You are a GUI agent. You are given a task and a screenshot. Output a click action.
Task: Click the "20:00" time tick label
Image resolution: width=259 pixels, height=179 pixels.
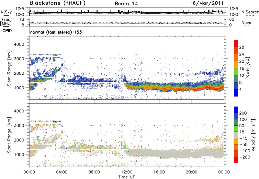pyautogui.click(x=191, y=172)
